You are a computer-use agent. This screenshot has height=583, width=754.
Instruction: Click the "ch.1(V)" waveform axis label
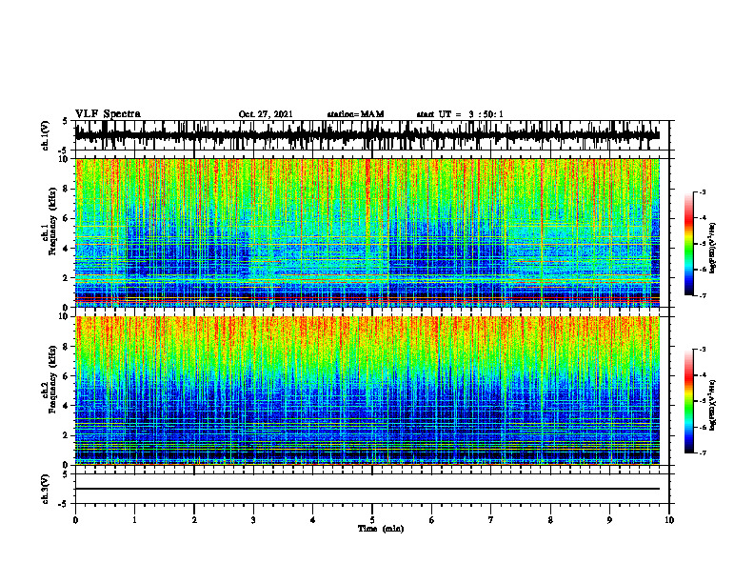click(46, 135)
